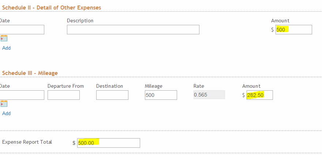Viewport: 322px width, 155px height.
Task: Click the Schedule III - Mileage heading
Action: tap(30, 73)
